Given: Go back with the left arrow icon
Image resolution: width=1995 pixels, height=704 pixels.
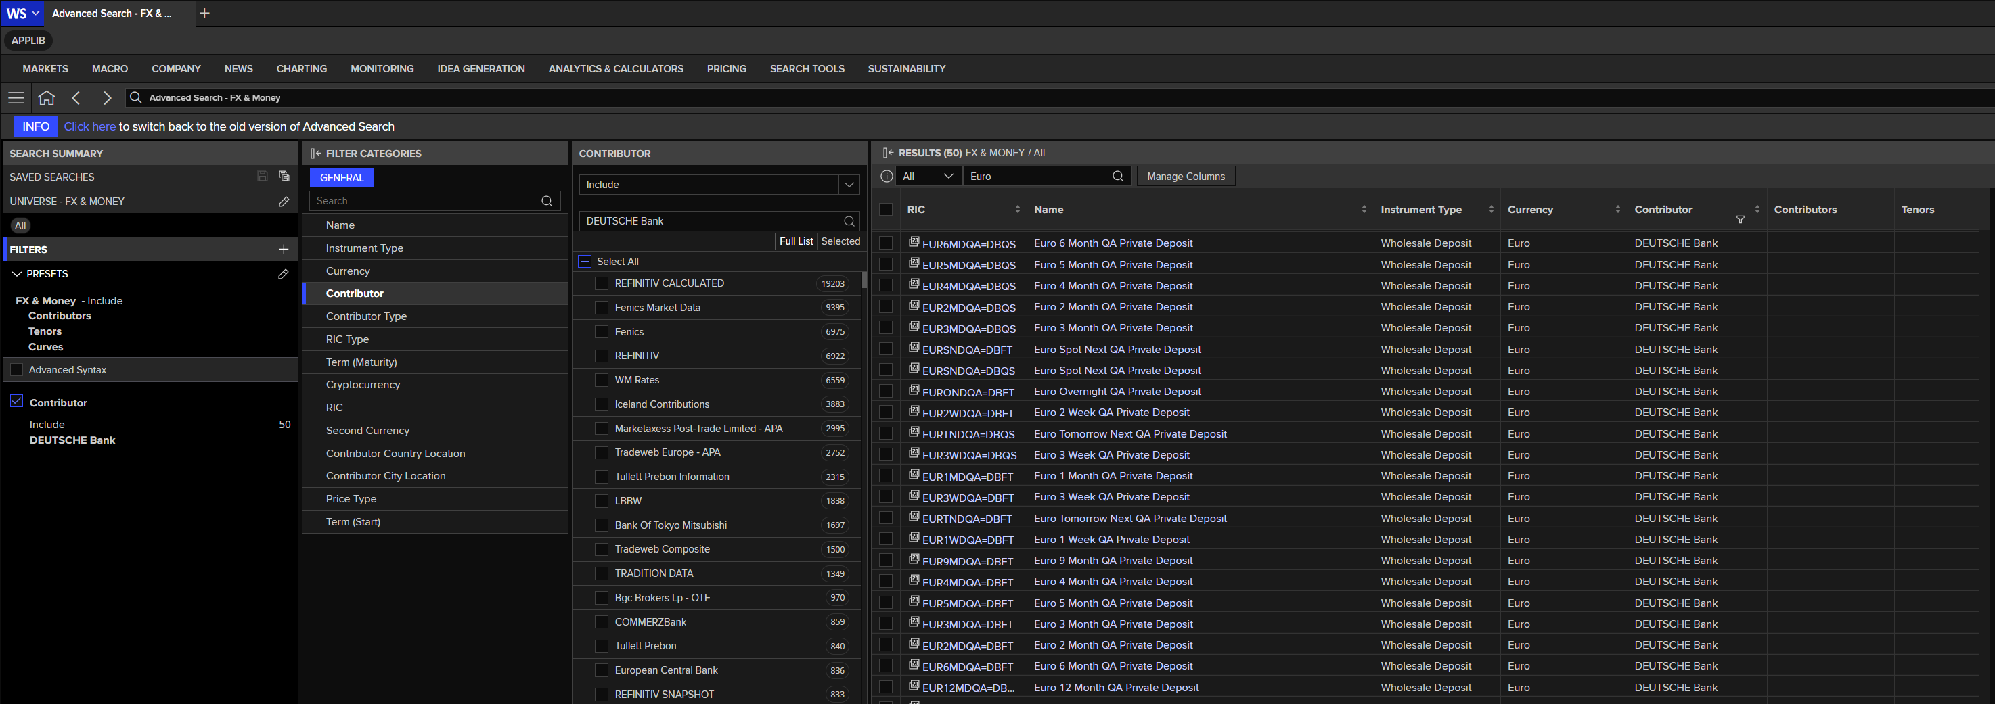Looking at the screenshot, I should tap(76, 97).
